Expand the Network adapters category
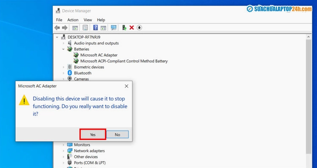 [63, 151]
